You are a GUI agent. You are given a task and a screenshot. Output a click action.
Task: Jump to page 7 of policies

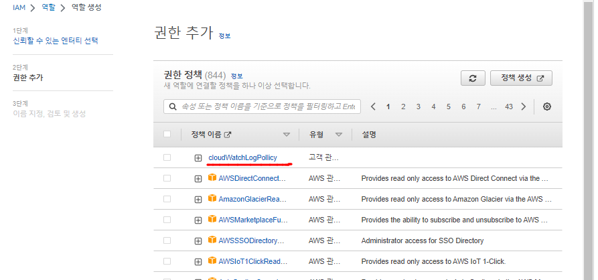click(x=479, y=107)
